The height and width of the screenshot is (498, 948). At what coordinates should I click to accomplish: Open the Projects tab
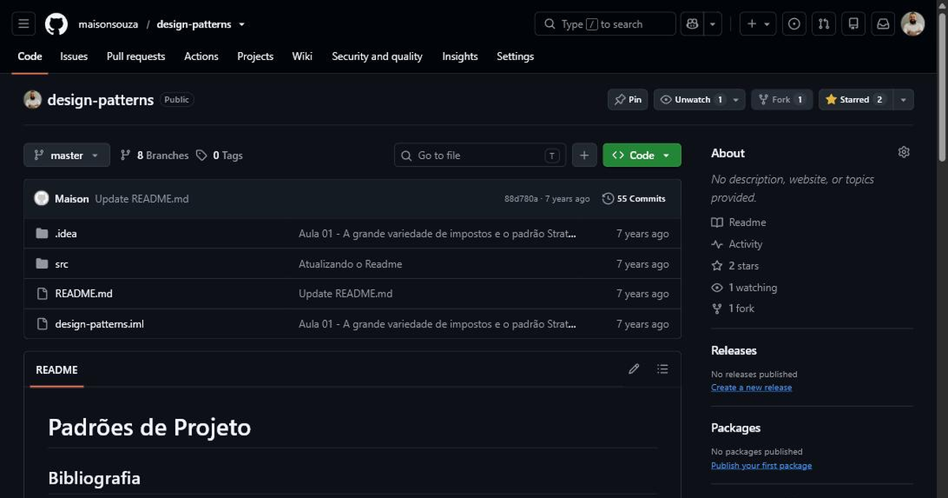[x=255, y=56]
